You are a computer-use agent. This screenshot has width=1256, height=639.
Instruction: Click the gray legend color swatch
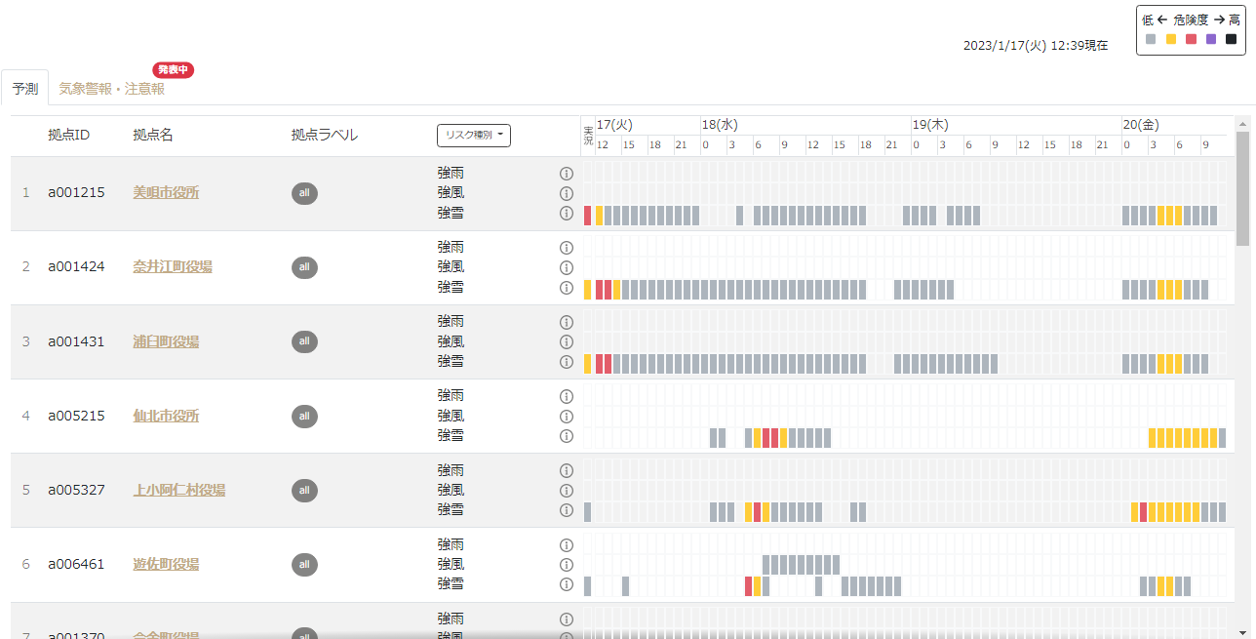click(1151, 39)
